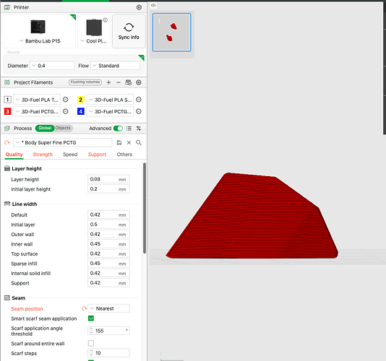This screenshot has height=361, width=386.
Task: Toggle Scarf around entire wall checkbox
Action: pos(91,343)
